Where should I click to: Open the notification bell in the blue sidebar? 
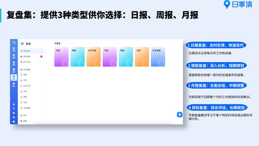click(14, 104)
